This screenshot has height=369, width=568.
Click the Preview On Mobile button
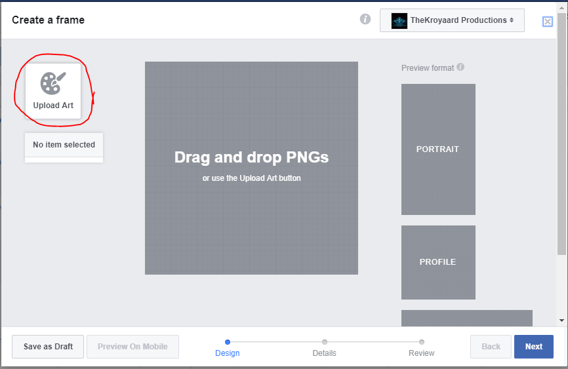coord(132,347)
